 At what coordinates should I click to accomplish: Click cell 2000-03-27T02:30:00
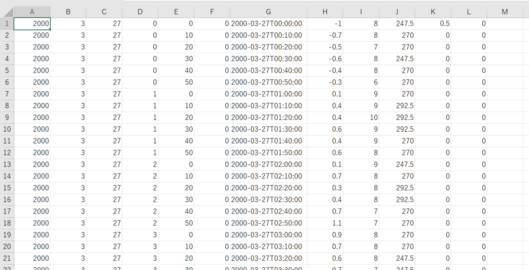point(268,200)
